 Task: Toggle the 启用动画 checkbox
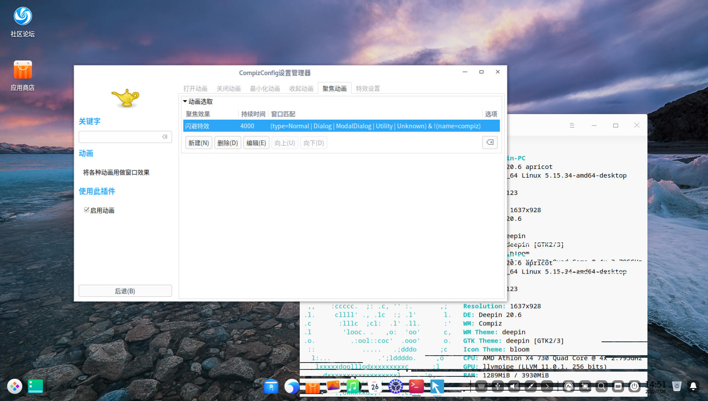pyautogui.click(x=86, y=210)
